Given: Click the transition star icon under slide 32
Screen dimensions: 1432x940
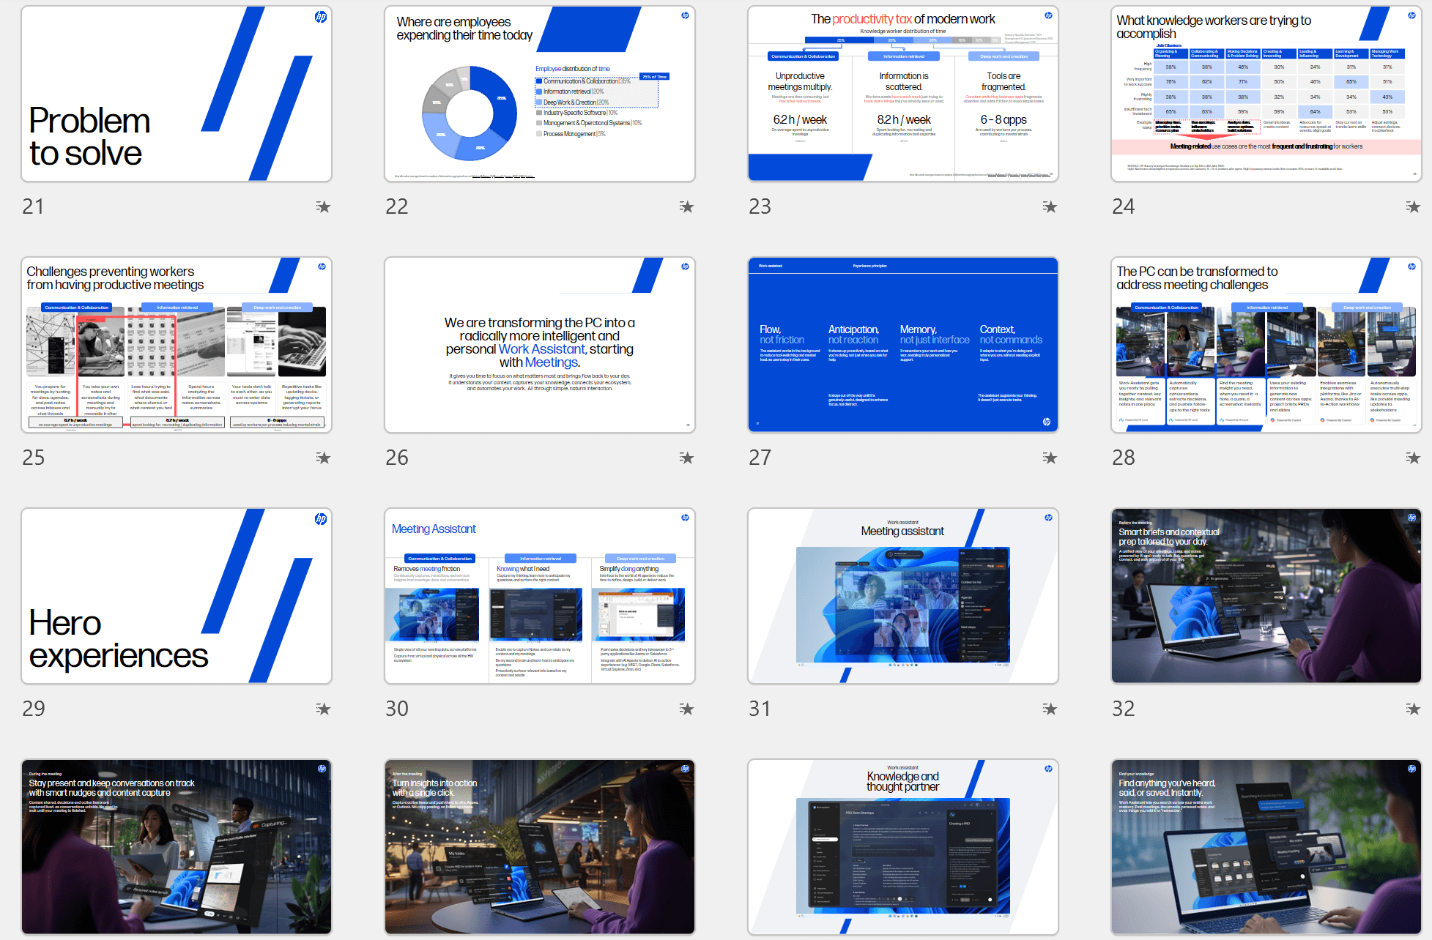Looking at the screenshot, I should point(1413,709).
